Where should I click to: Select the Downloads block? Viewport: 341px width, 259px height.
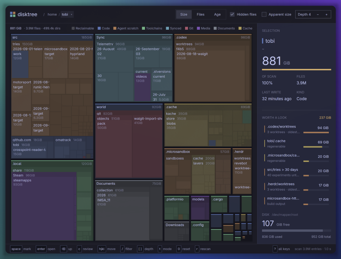coord(176,231)
